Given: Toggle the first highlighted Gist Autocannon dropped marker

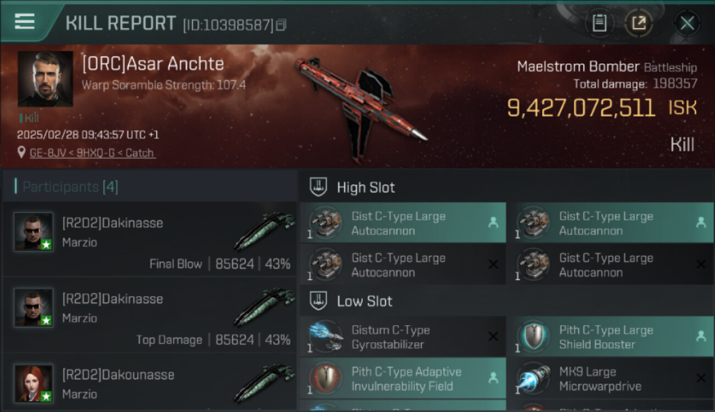Looking at the screenshot, I should [x=493, y=222].
